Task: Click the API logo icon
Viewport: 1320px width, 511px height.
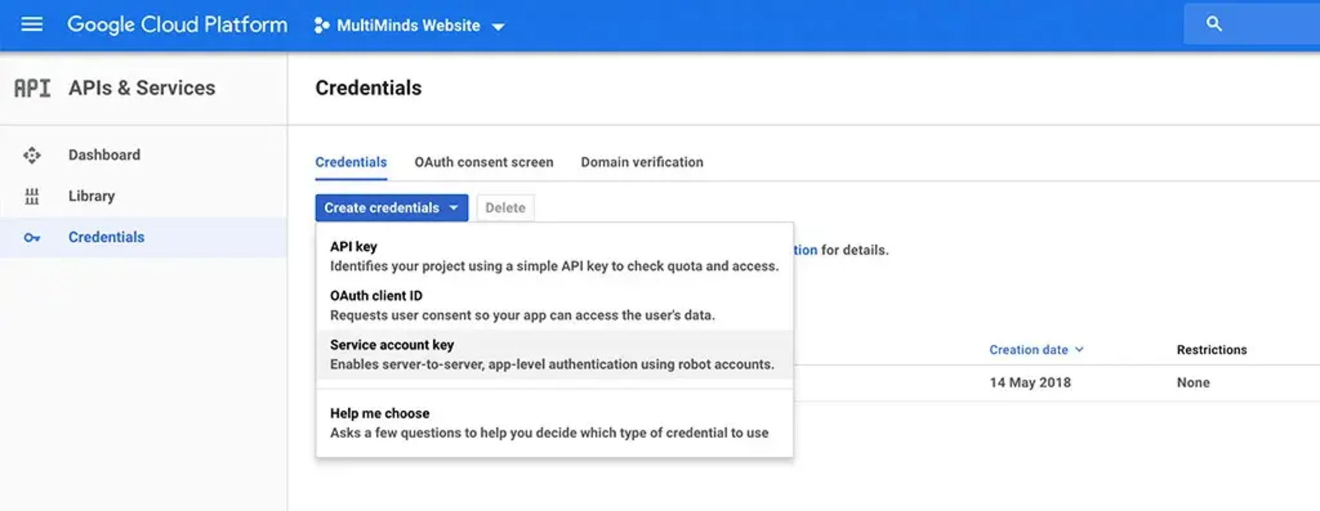Action: [x=32, y=88]
